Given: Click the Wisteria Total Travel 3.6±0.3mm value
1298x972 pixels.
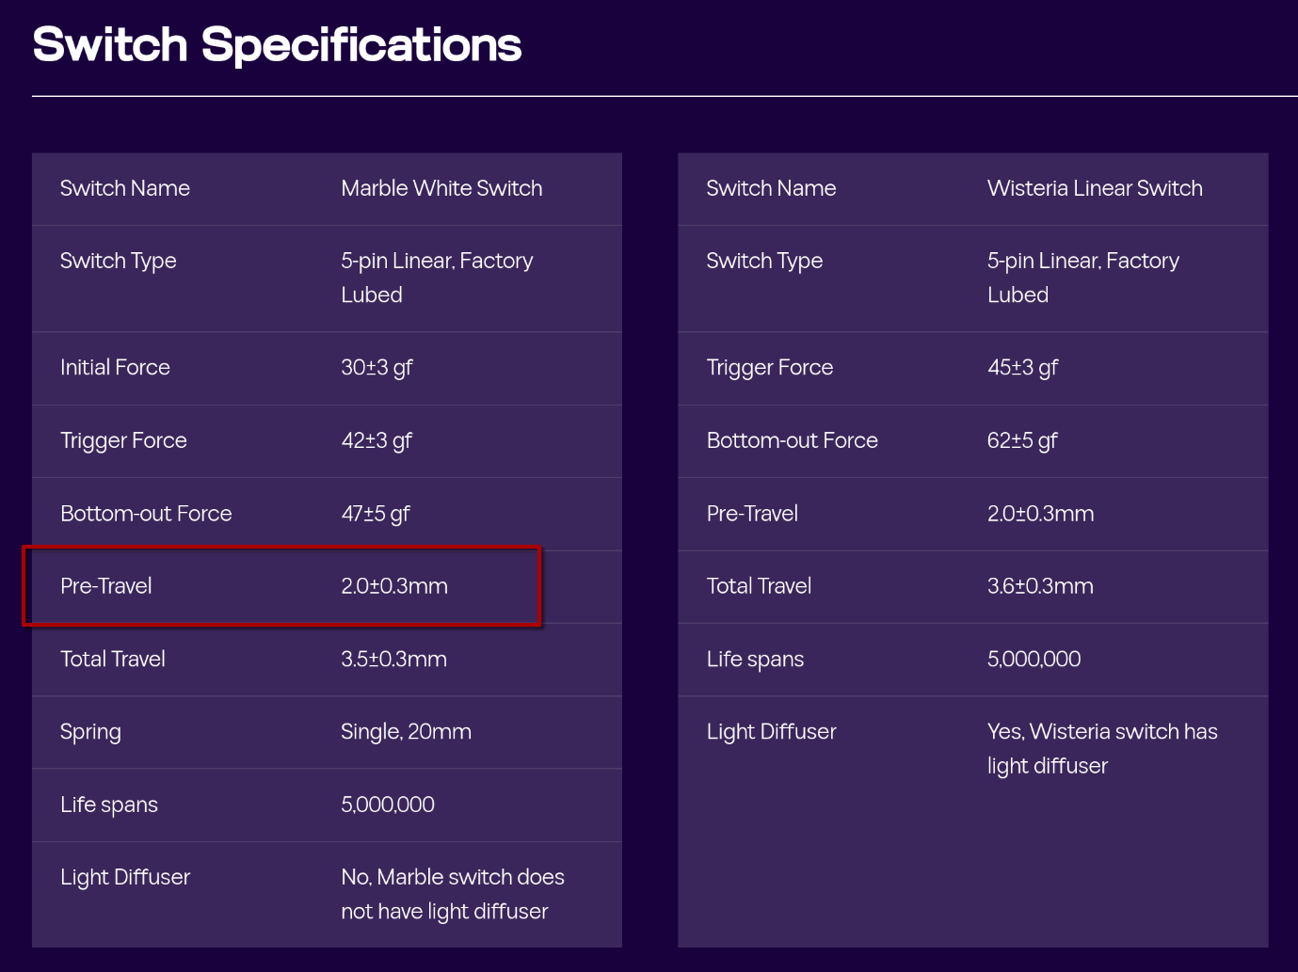Looking at the screenshot, I should coord(1040,586).
